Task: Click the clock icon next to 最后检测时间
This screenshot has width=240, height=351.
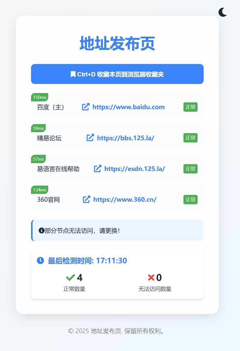Action: click(x=40, y=260)
